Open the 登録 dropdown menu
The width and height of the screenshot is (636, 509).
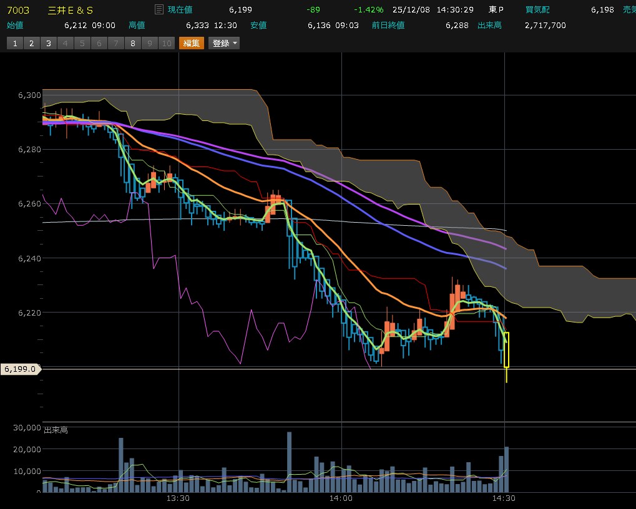coord(225,43)
